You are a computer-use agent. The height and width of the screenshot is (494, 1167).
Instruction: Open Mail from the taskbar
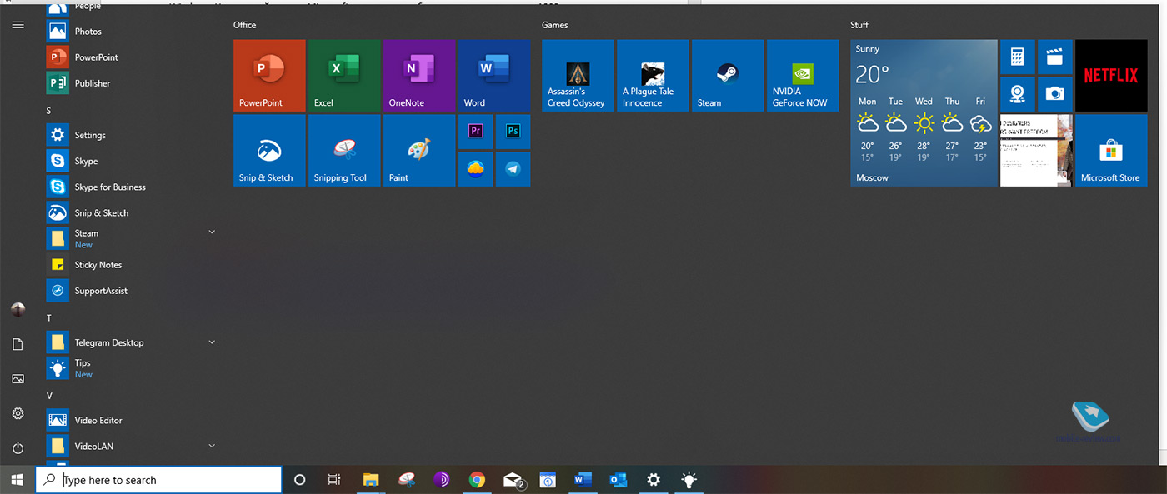click(x=513, y=480)
